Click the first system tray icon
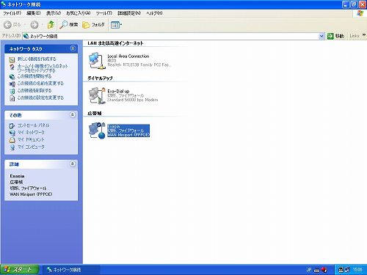 coord(341,270)
